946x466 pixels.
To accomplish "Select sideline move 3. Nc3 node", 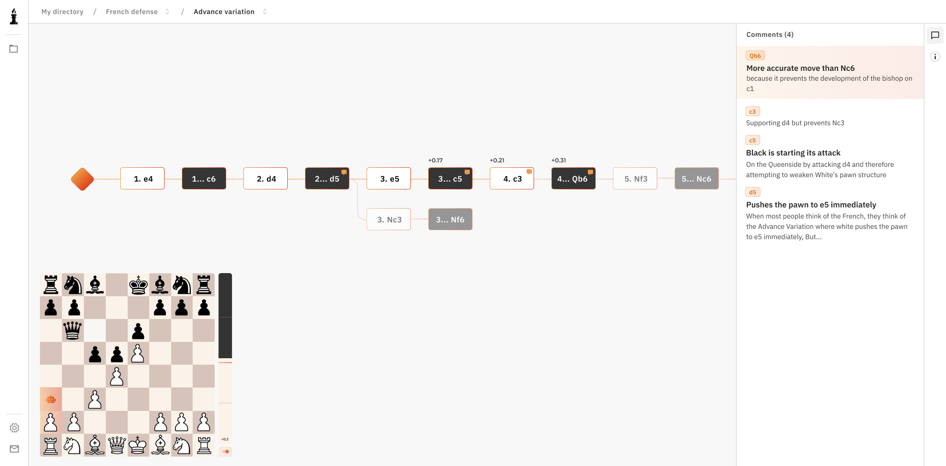I will point(389,219).
